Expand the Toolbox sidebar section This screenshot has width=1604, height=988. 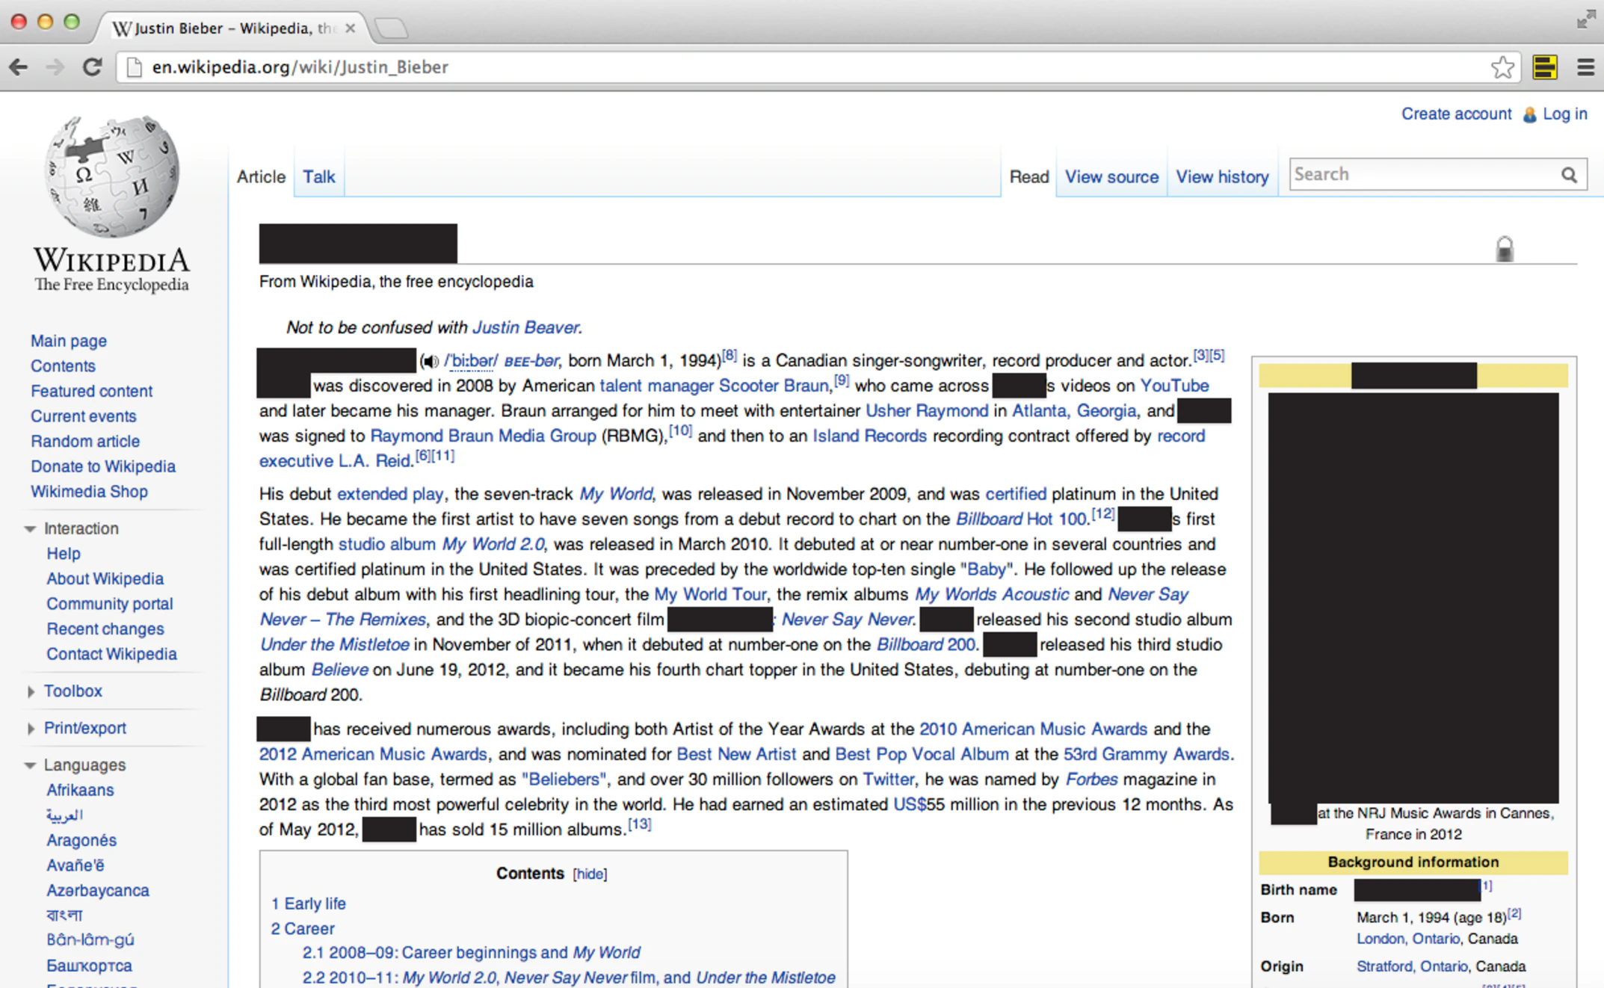pyautogui.click(x=31, y=691)
